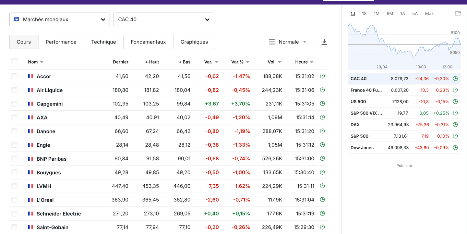This screenshot has height=234, width=467.
Task: Switch to the Technique tab
Action: (103, 42)
